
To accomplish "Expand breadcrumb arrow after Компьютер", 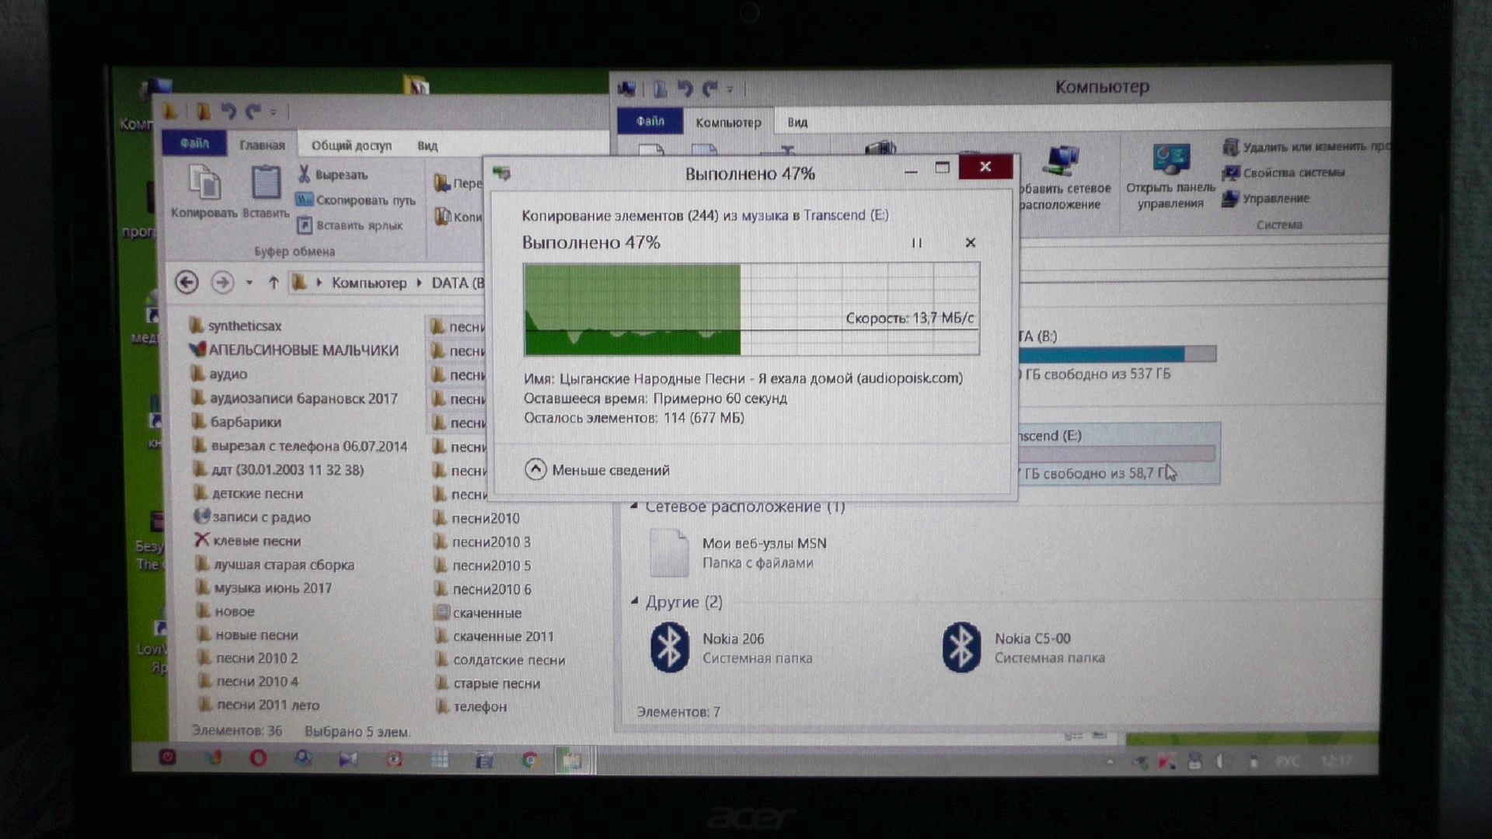I will [x=420, y=283].
